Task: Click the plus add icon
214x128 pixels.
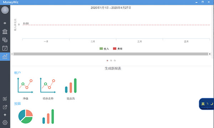Action: pyautogui.click(x=5, y=115)
